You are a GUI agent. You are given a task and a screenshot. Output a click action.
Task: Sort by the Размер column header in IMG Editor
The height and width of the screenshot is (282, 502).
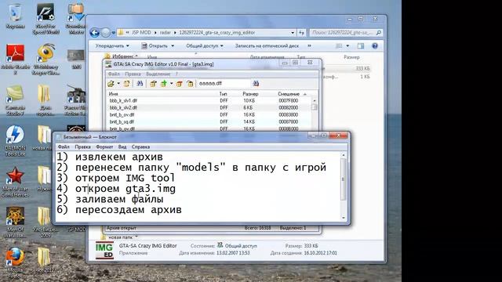coord(250,94)
